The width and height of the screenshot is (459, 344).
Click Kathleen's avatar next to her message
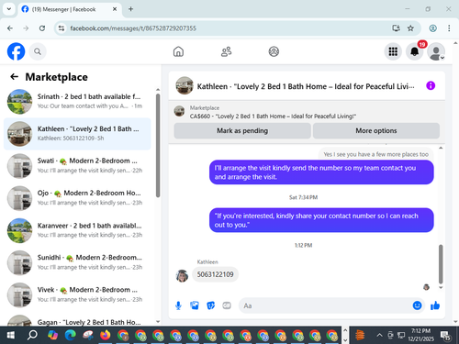(182, 276)
